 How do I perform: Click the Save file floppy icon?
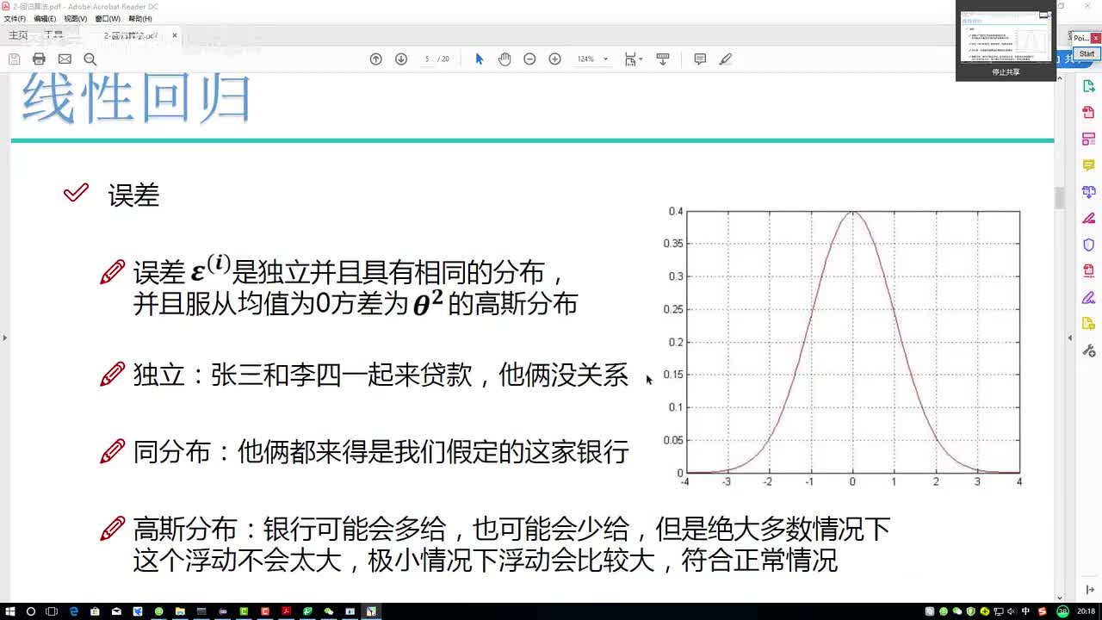click(x=14, y=59)
